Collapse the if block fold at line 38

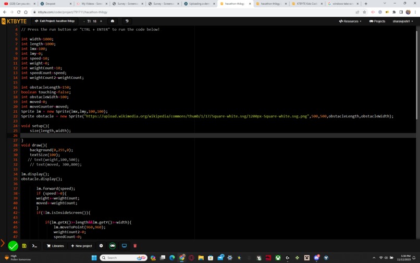19,194
